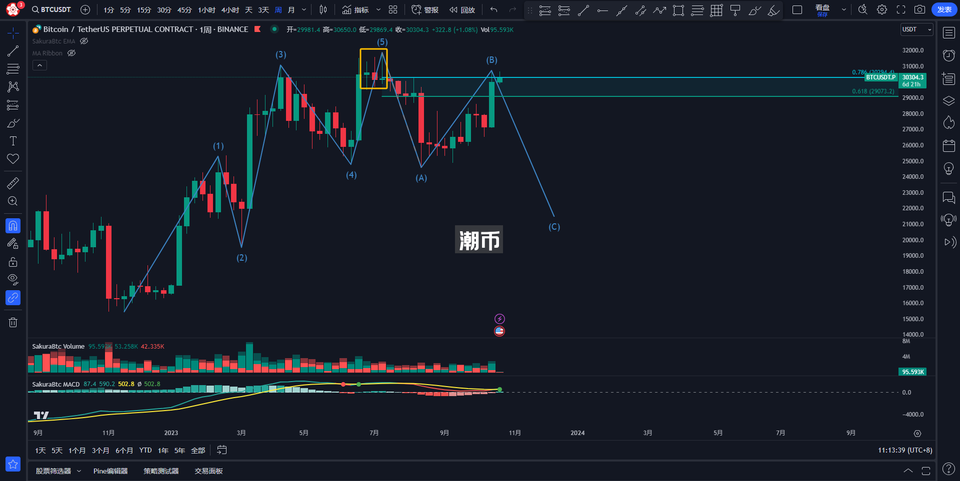Viewport: 960px width, 481px height.
Task: Open chart settings gear icon
Action: click(882, 9)
